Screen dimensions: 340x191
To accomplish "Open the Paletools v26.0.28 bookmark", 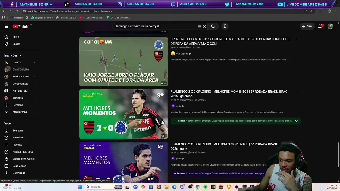I will pyautogui.click(x=66, y=18).
